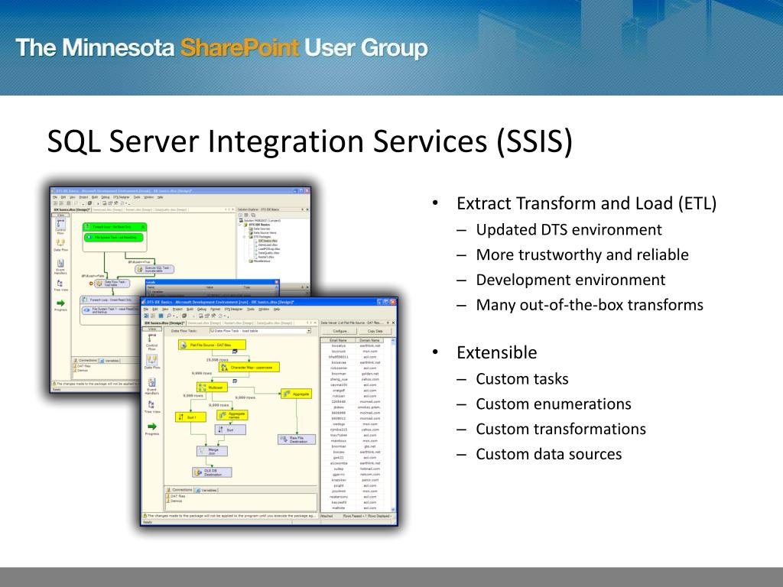783x587 pixels.
Task: Click blue square icon in front window toolbar
Action: tap(161, 316)
